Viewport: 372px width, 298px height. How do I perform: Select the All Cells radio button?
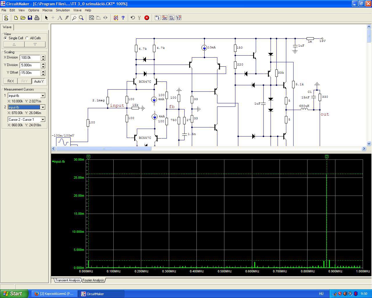[x=27, y=38]
